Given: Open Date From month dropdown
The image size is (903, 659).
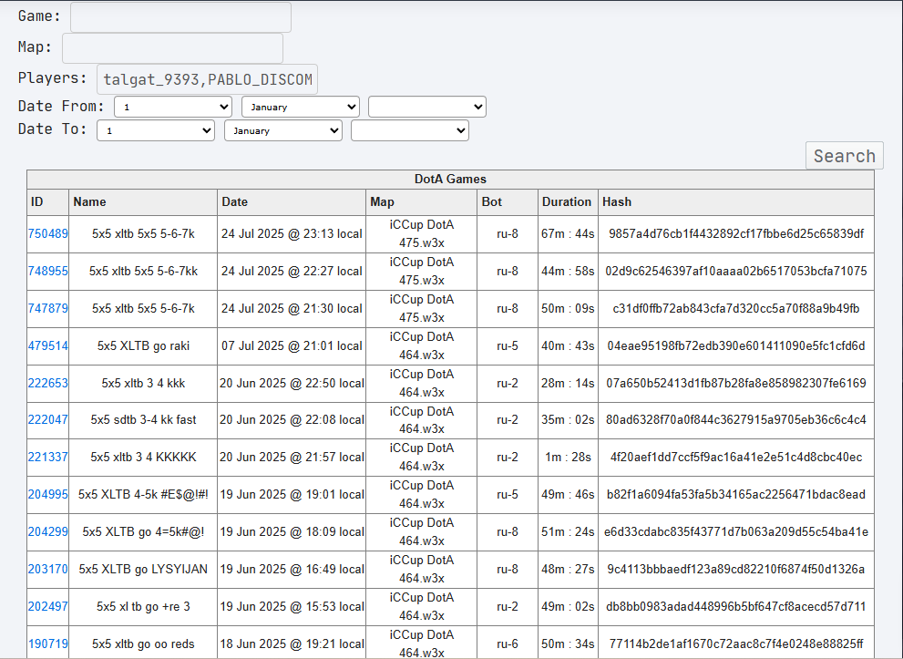Looking at the screenshot, I should click(301, 108).
